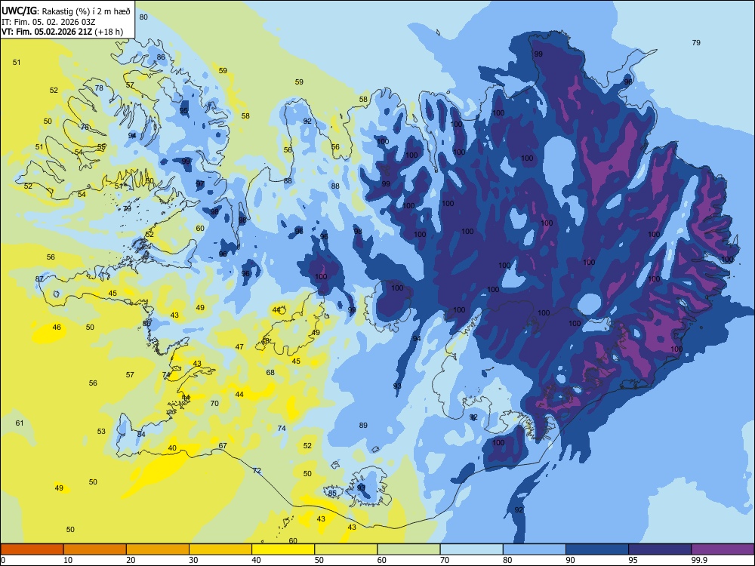Screen dimensions: 755x566
Task: Click the '97' humidity value on the map
Action: click(200, 184)
